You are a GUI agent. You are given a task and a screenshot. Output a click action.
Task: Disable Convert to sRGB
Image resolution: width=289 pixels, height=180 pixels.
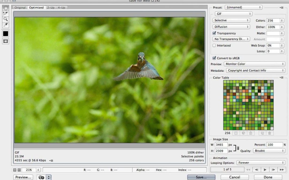click(x=214, y=58)
